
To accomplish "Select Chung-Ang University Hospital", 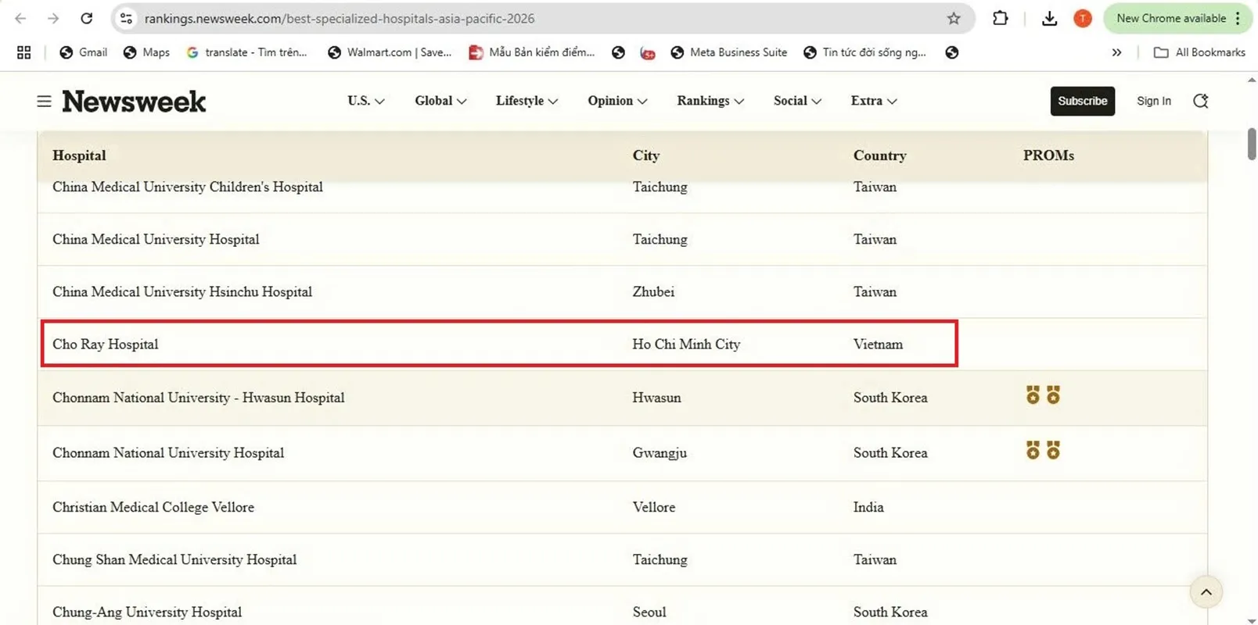I will 147,612.
